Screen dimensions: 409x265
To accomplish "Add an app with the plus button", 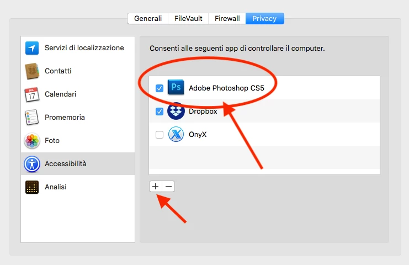I will 156,187.
